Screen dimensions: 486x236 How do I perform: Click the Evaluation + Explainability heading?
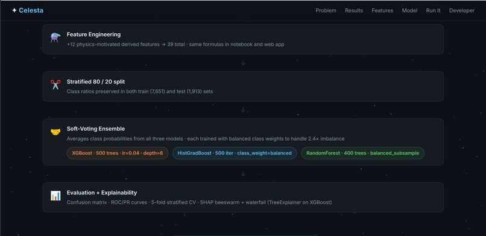point(102,193)
